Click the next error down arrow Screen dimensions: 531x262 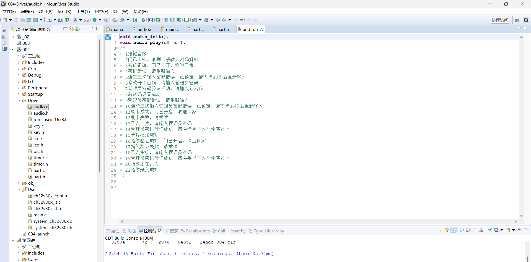pyautogui.click(x=440, y=230)
